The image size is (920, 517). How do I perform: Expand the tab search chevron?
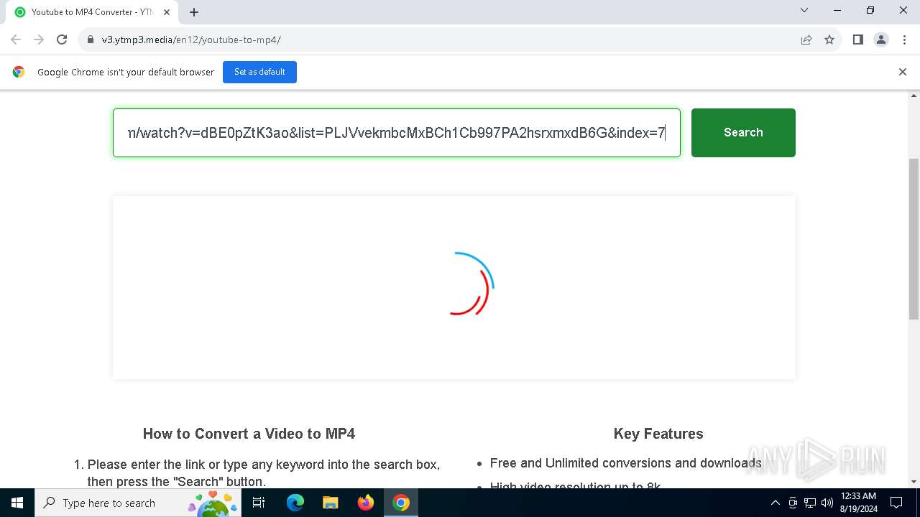(x=804, y=10)
